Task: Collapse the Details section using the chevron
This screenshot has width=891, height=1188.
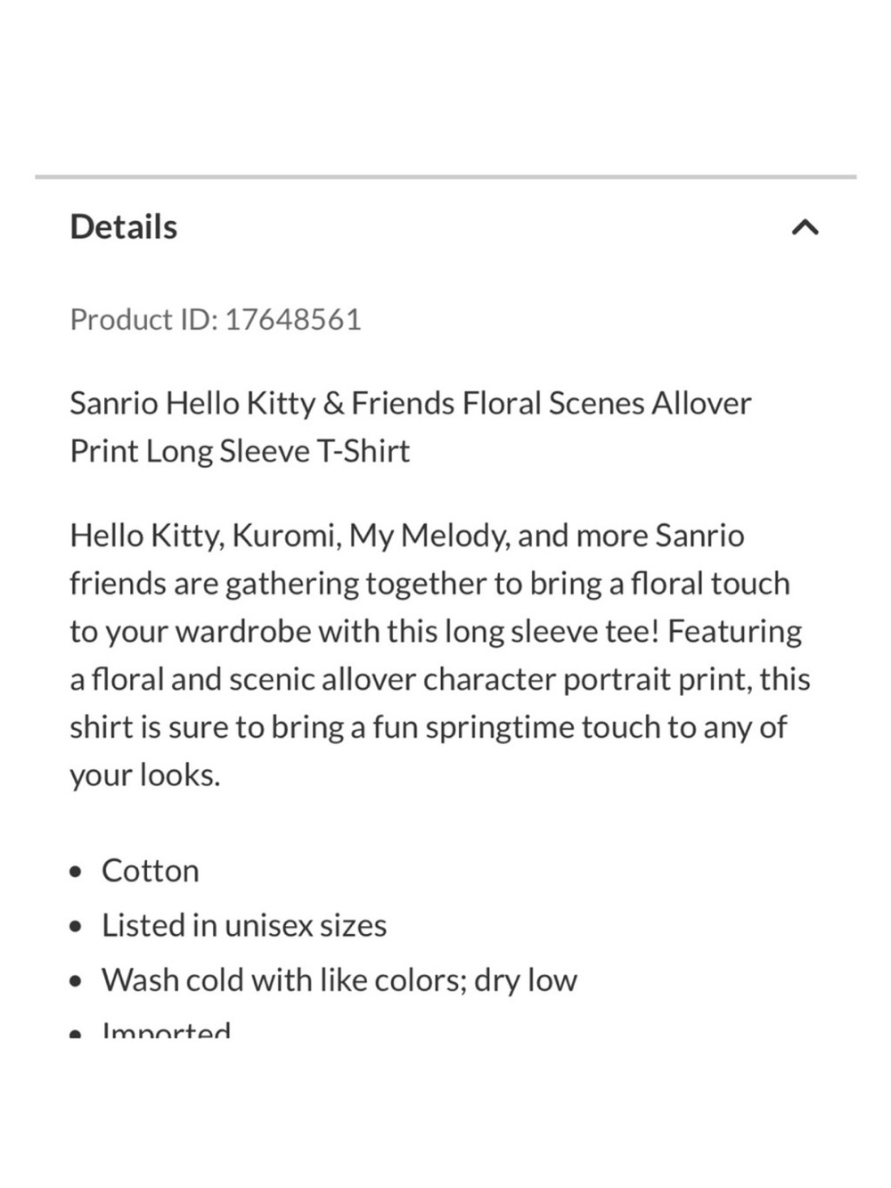Action: [805, 228]
